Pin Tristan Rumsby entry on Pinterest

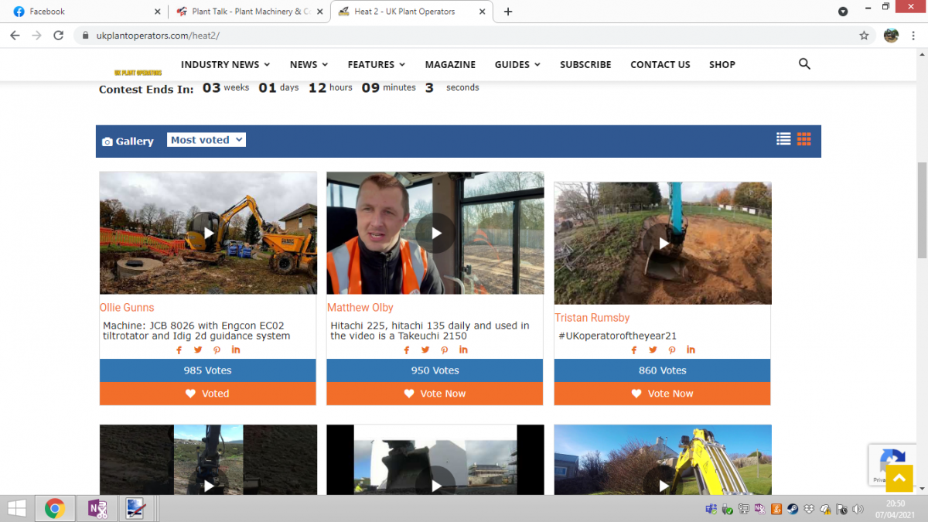(x=672, y=350)
